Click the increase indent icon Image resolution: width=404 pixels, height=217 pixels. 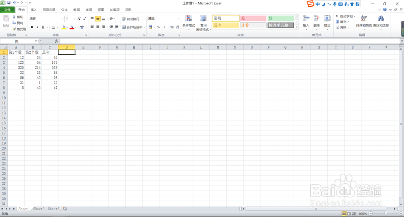[117, 27]
